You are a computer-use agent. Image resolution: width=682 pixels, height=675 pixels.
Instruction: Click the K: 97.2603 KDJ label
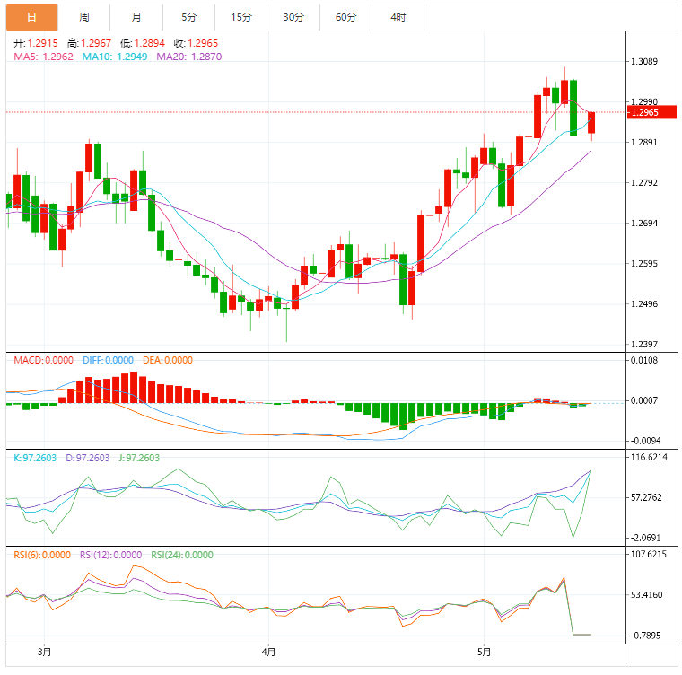tap(35, 458)
